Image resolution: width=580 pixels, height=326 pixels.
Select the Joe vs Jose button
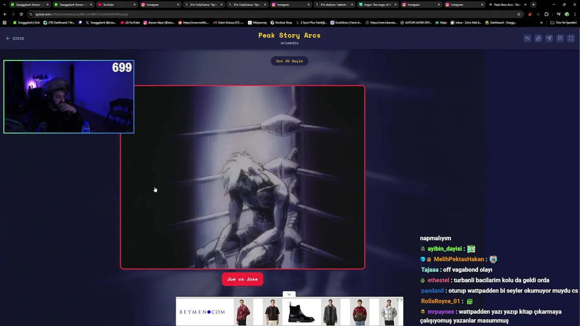[x=242, y=279]
